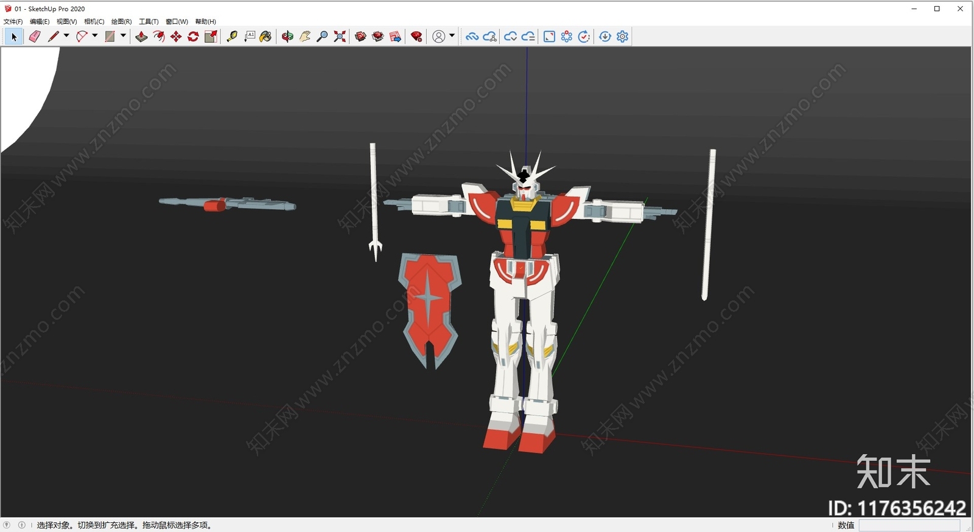Image resolution: width=974 pixels, height=532 pixels.
Task: Select the Text label tool
Action: tap(250, 36)
